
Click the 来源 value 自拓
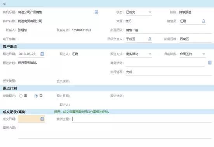point(128,21)
